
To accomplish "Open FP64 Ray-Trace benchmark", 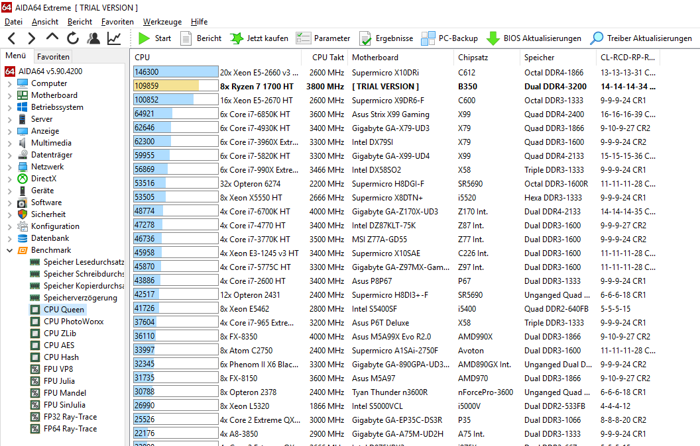I will (64, 429).
